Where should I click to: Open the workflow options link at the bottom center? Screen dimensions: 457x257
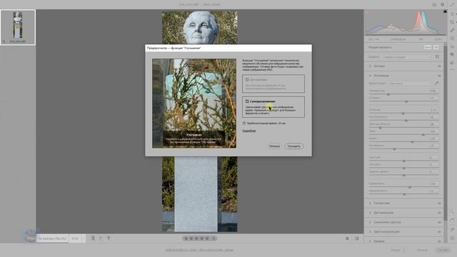pyautogui.click(x=199, y=250)
